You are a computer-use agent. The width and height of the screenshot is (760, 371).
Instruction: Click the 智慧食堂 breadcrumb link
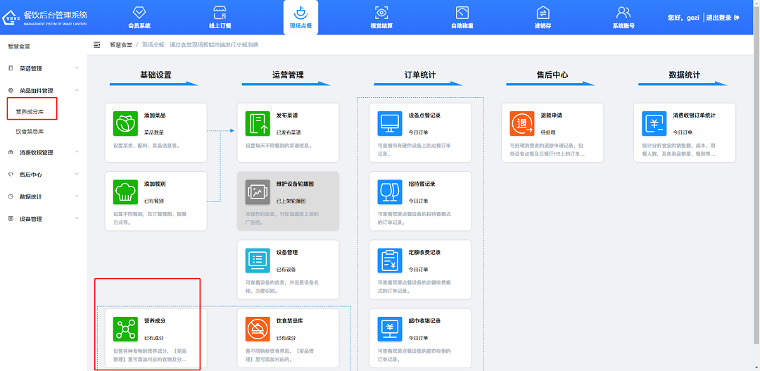[x=120, y=45]
